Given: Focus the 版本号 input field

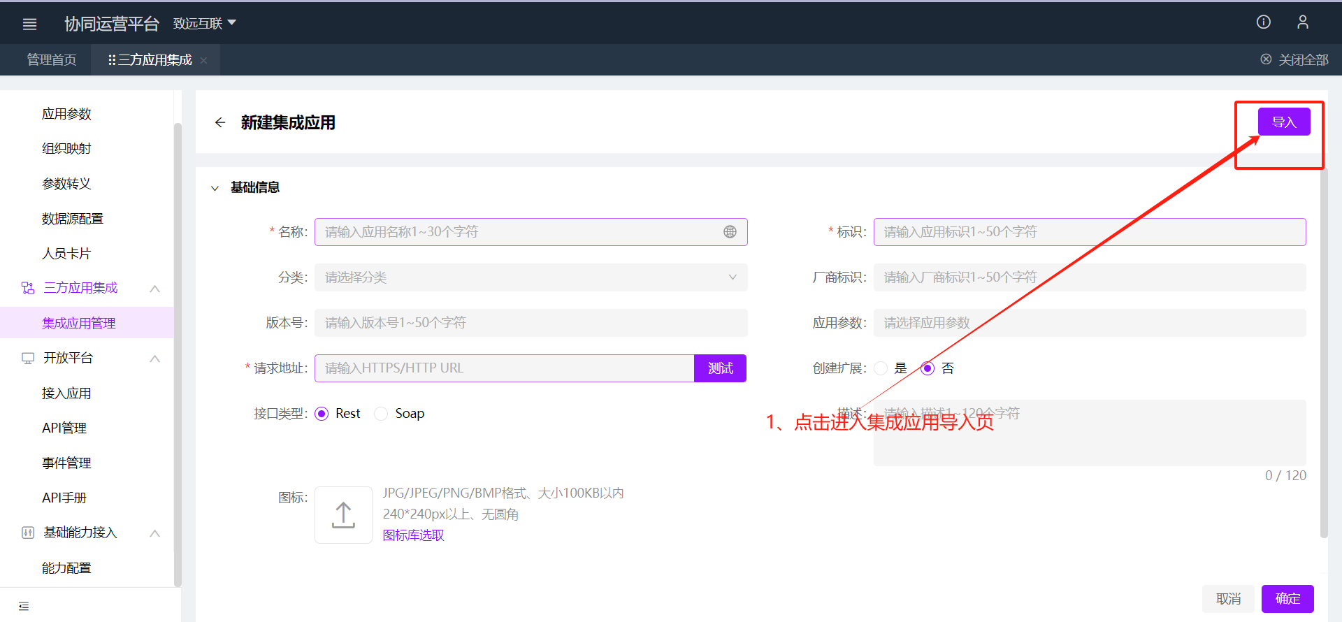Looking at the screenshot, I should coord(531,323).
